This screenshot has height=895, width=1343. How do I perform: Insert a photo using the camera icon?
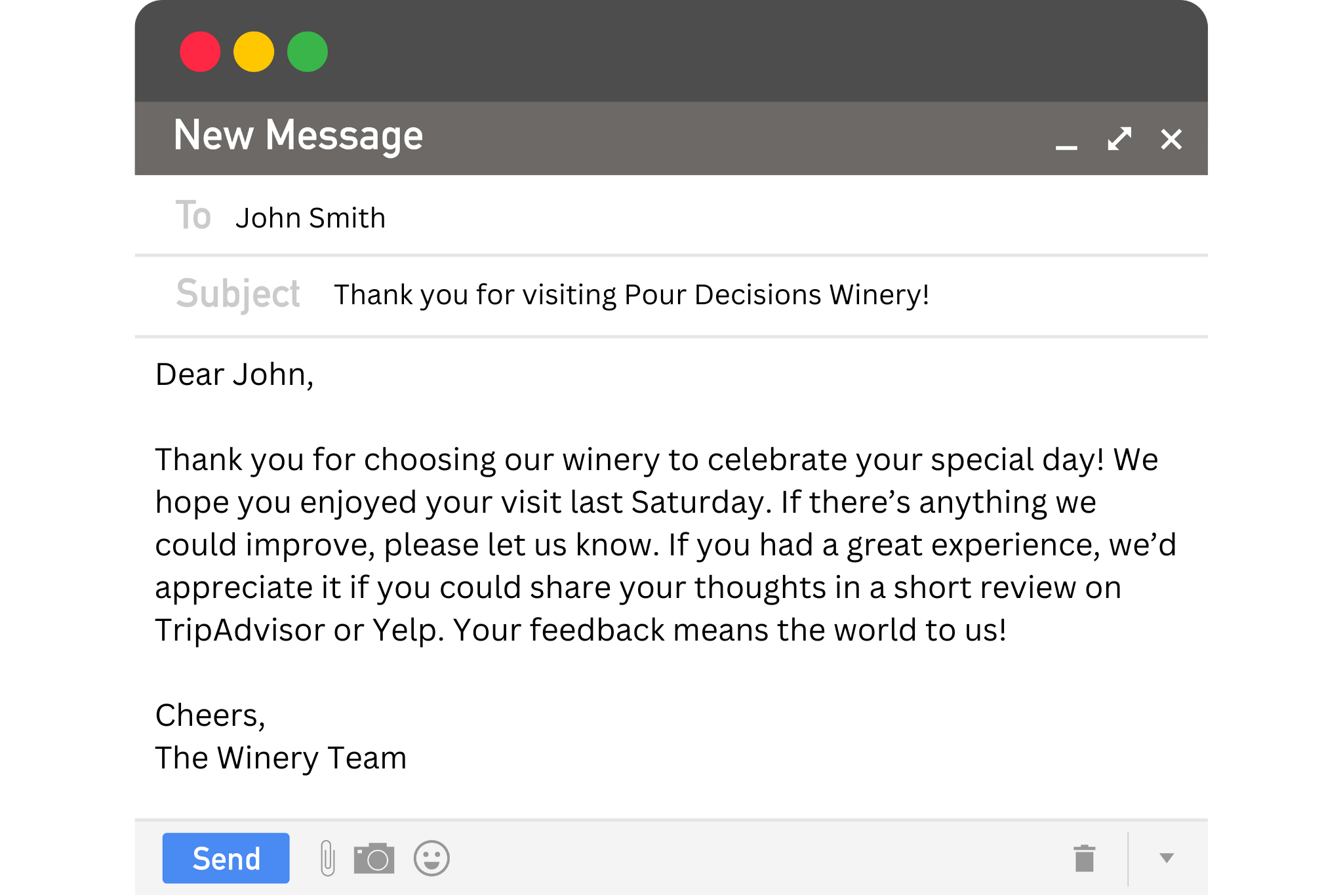click(374, 858)
